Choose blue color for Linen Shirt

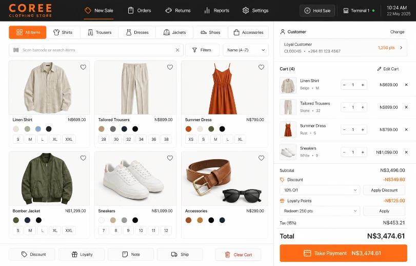pos(38,129)
